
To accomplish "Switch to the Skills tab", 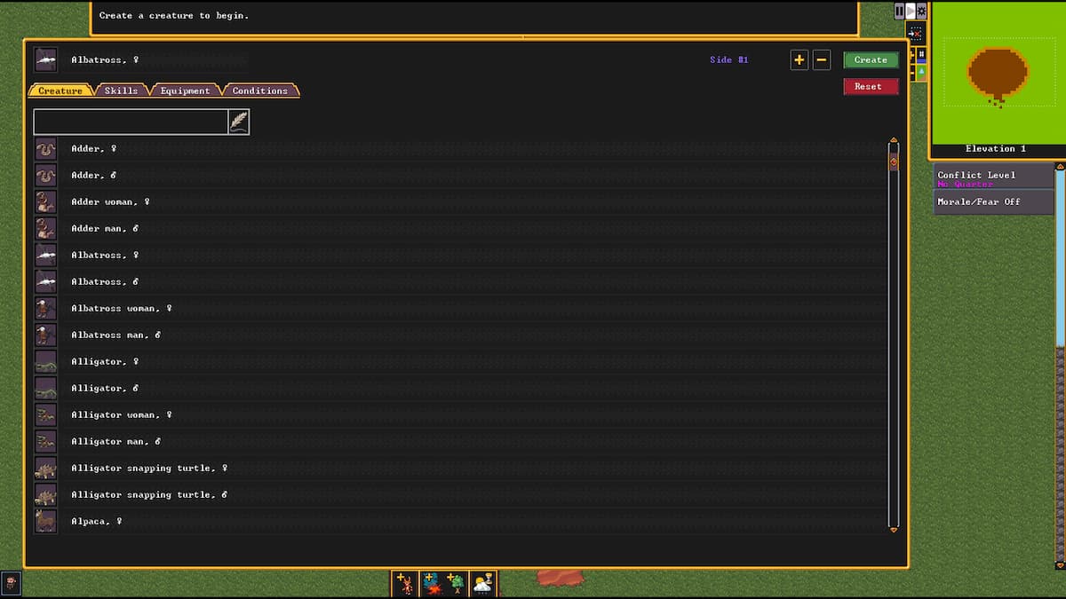I will (x=122, y=91).
